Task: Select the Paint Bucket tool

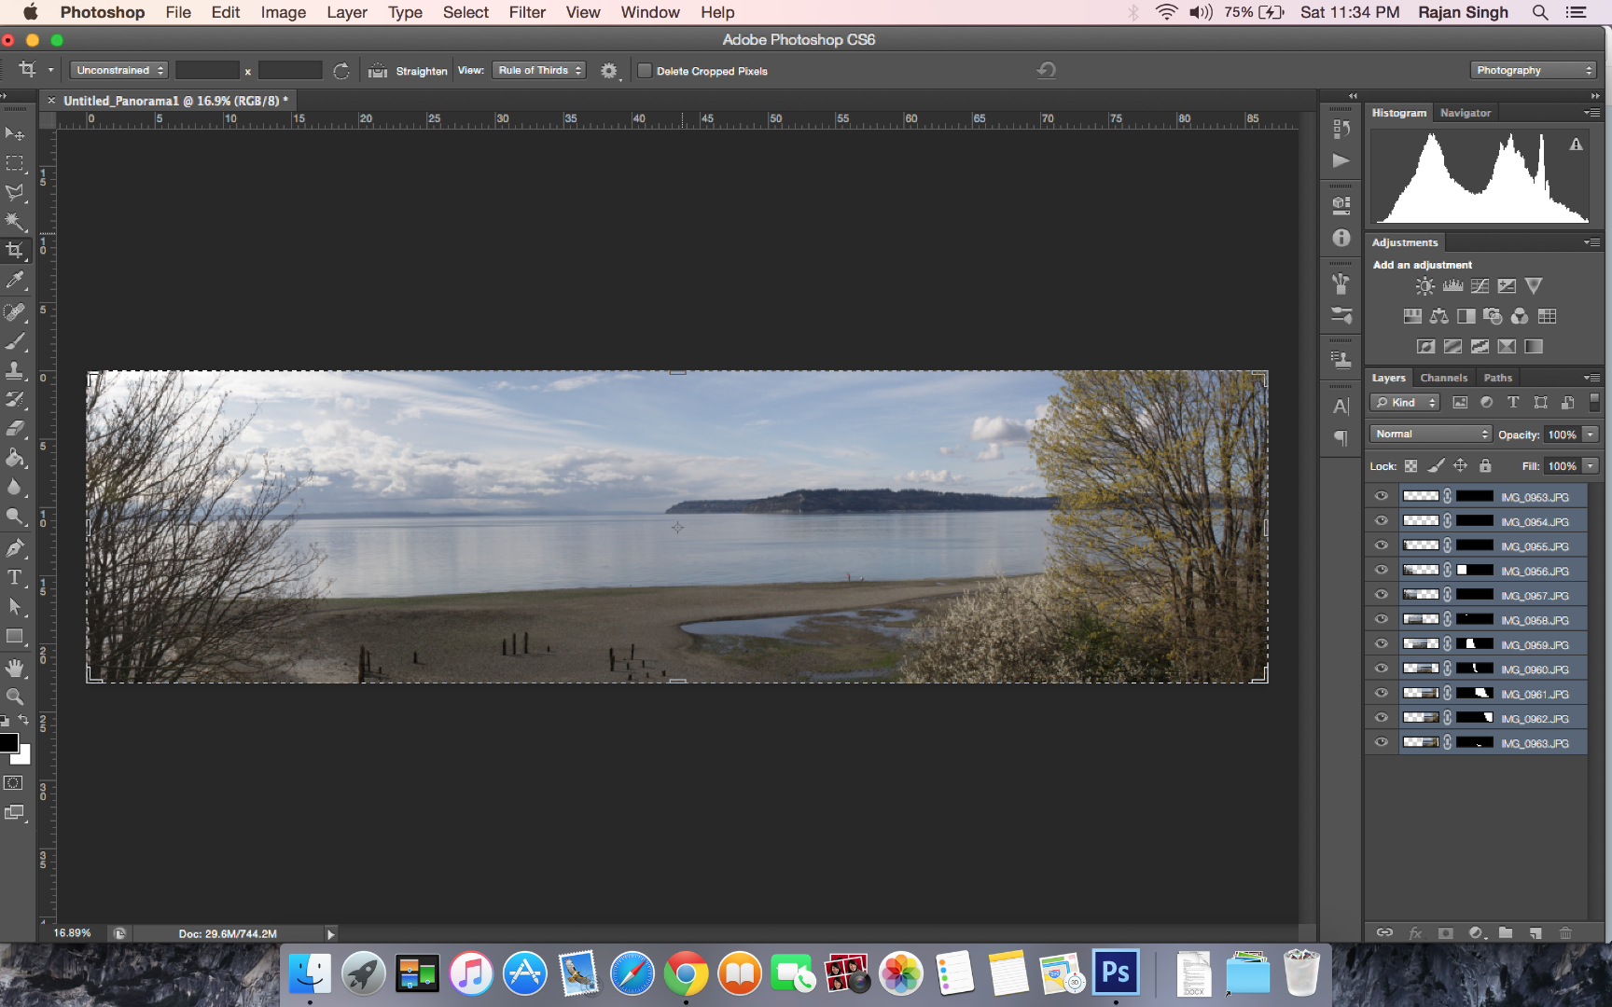Action: (15, 458)
